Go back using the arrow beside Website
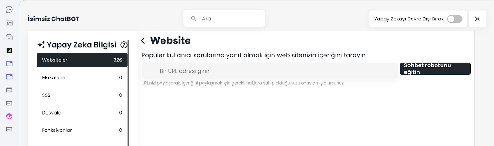The width and height of the screenshot is (494, 146). (143, 41)
